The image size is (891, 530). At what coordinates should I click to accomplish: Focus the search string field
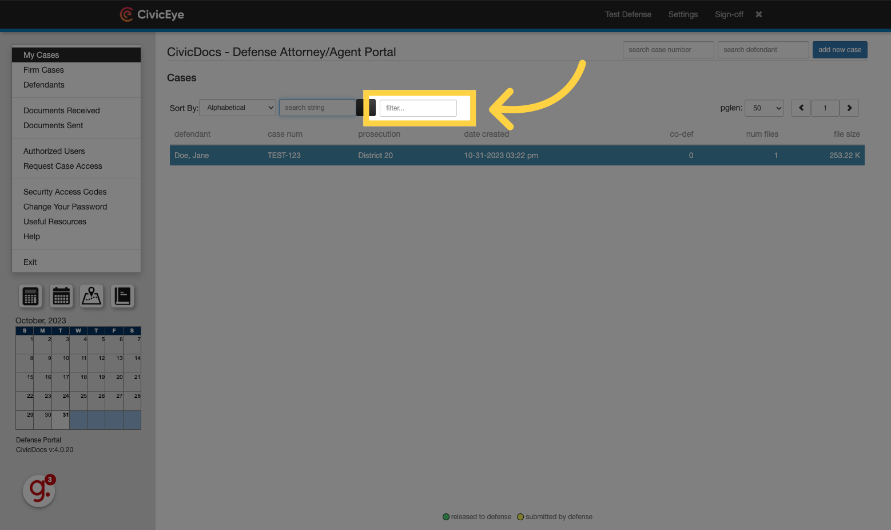[x=317, y=108]
